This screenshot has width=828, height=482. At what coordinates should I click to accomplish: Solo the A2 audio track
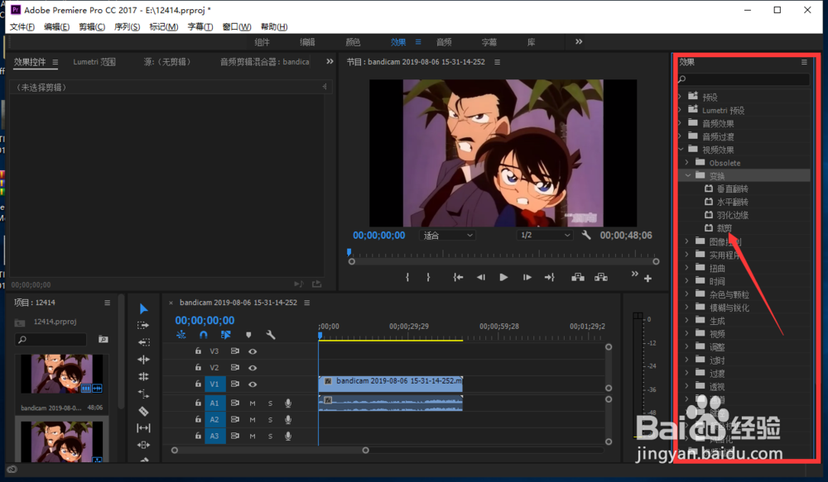tap(271, 420)
